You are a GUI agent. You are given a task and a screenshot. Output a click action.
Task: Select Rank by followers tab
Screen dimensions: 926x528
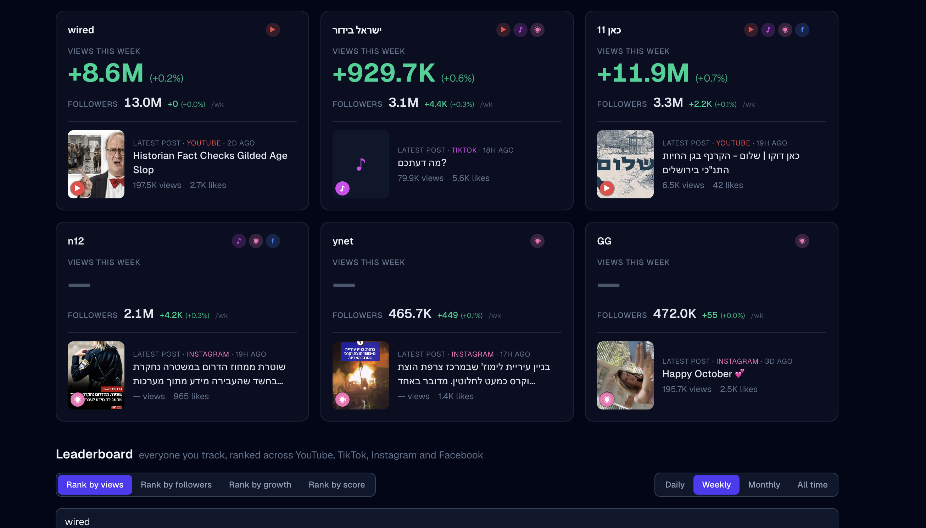[176, 484]
